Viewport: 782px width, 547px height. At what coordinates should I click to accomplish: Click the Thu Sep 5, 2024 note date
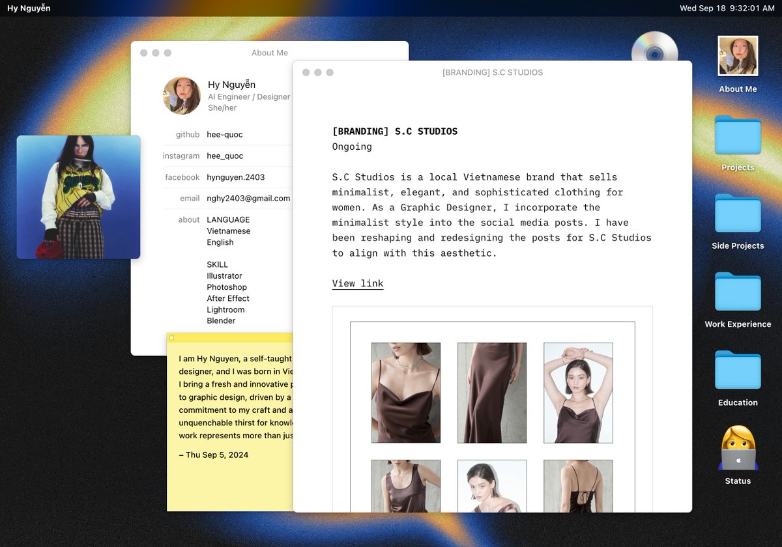pos(213,455)
